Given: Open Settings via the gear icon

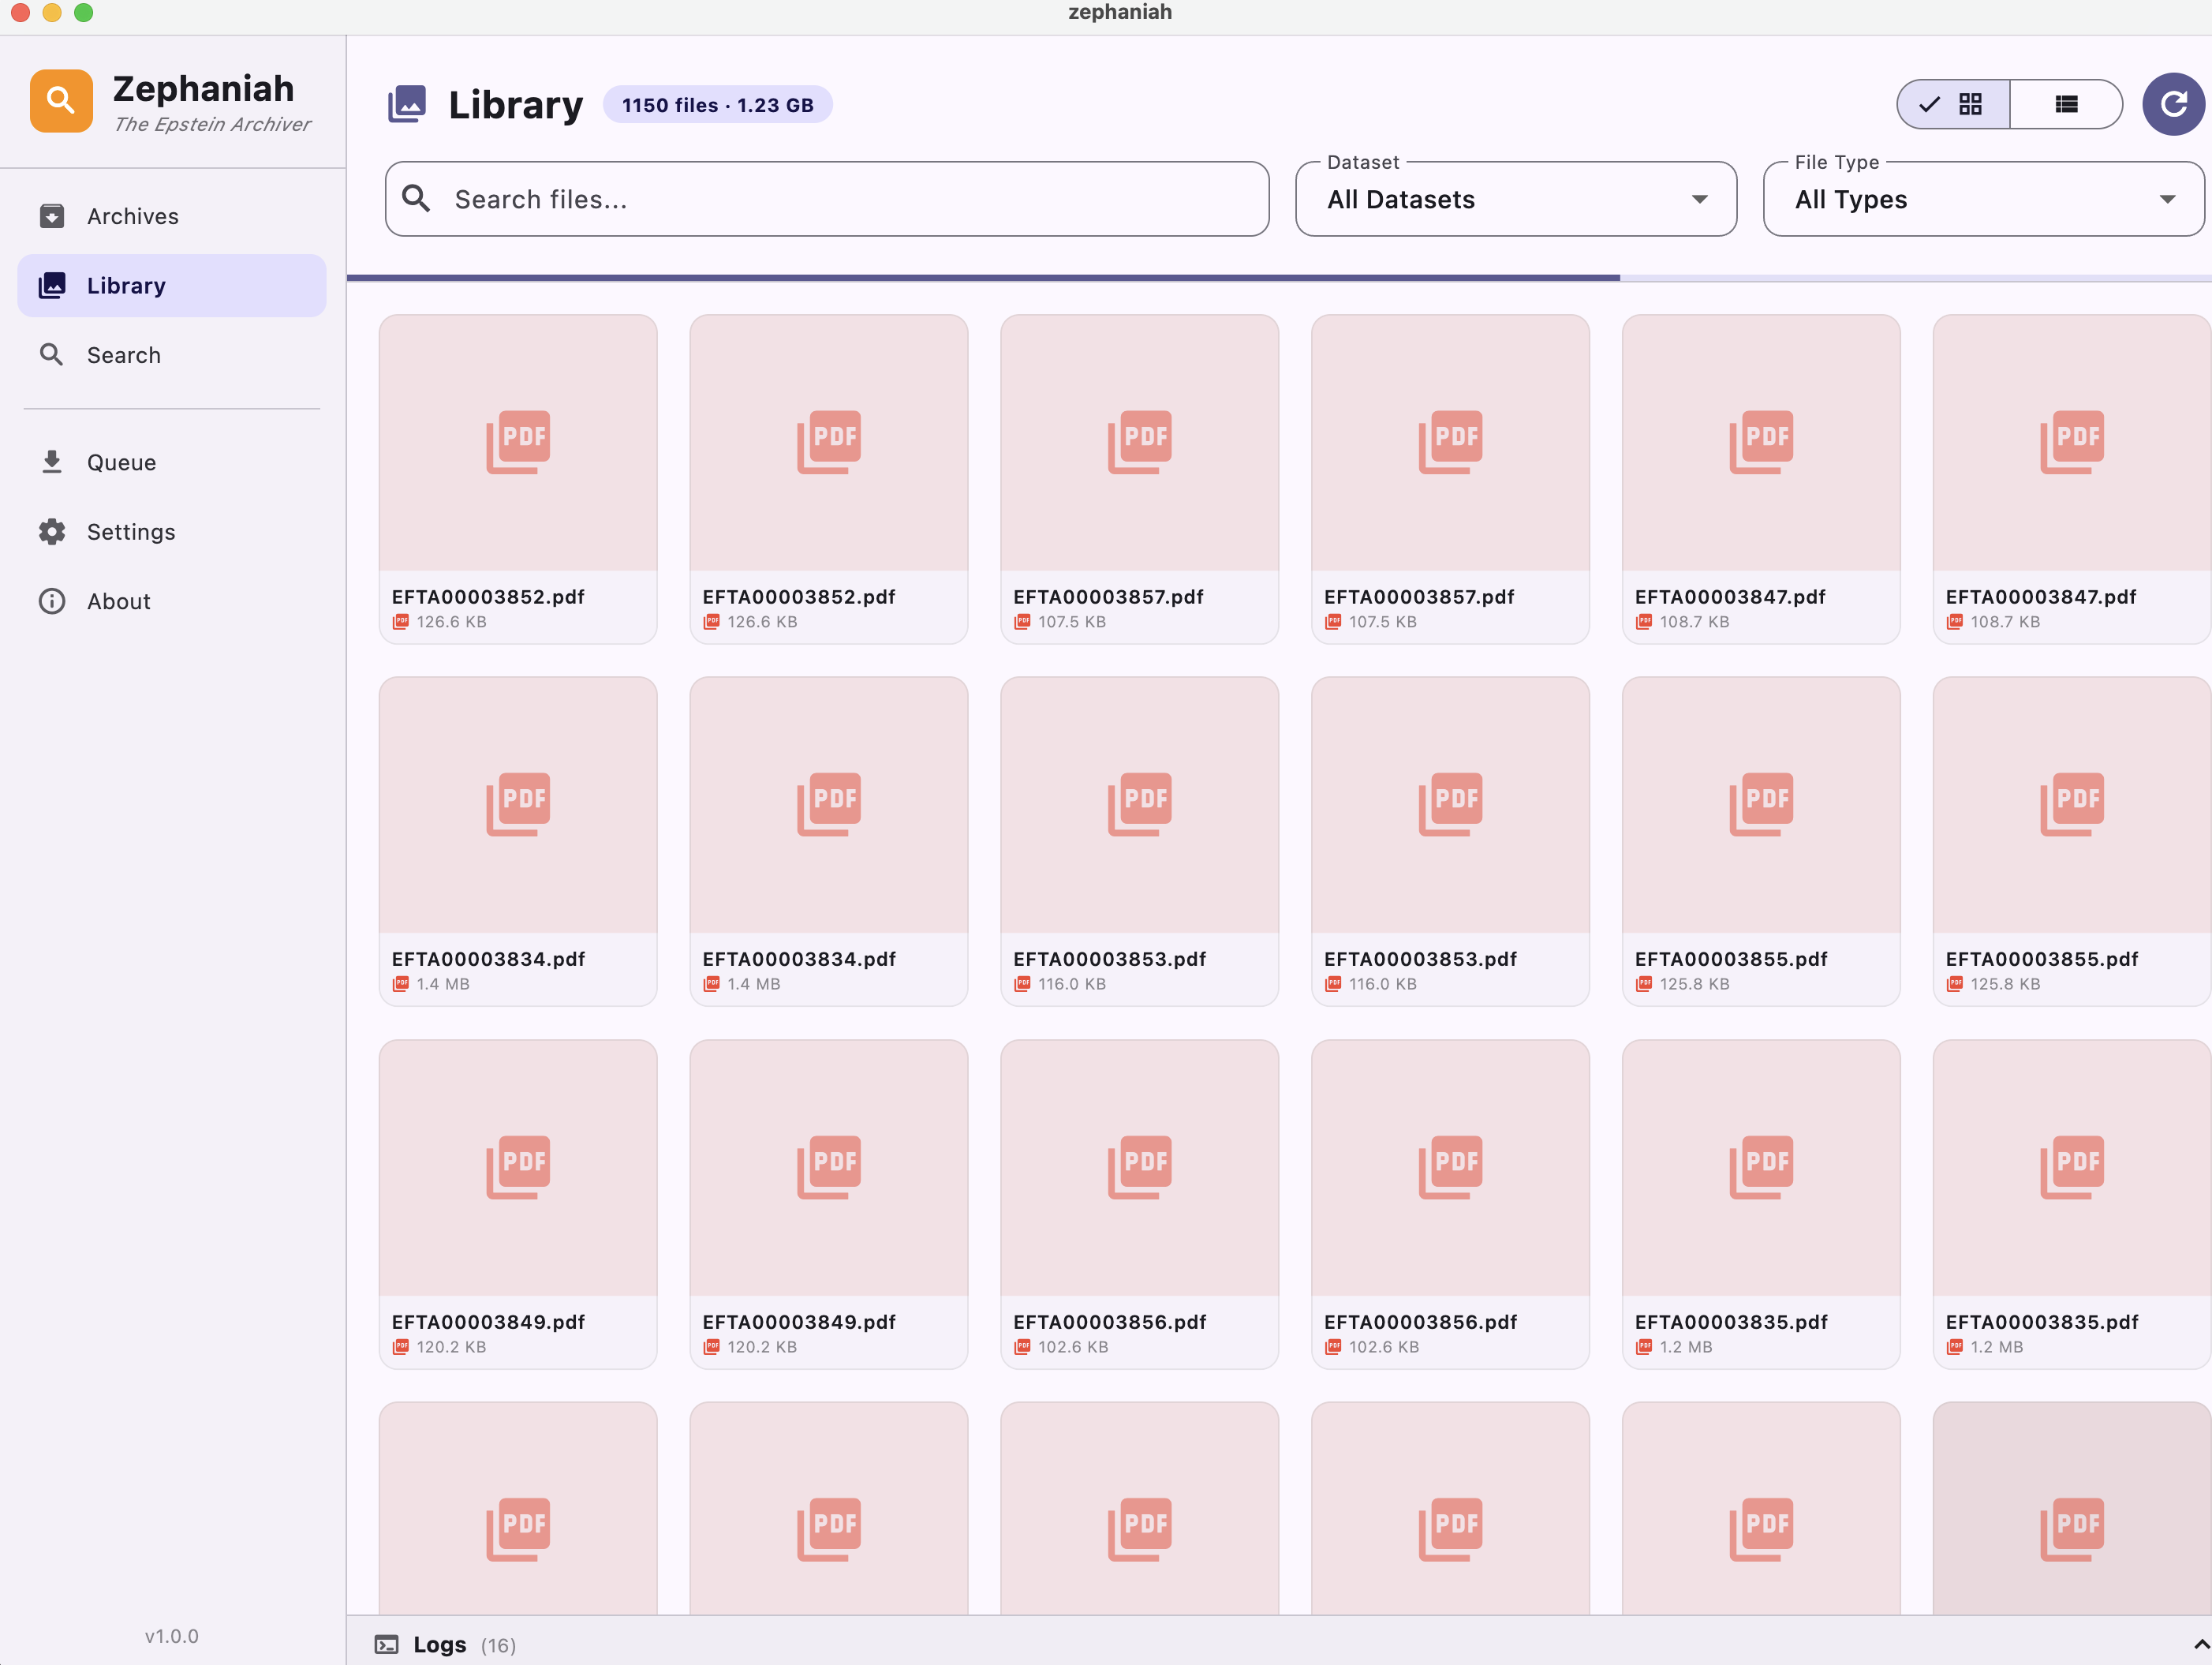Looking at the screenshot, I should pyautogui.click(x=52, y=532).
